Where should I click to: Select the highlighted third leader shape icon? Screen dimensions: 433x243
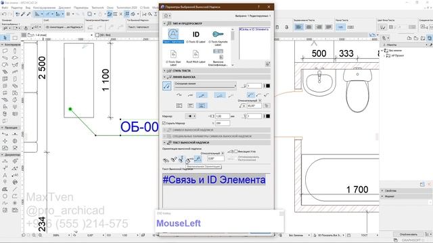coord(202,95)
